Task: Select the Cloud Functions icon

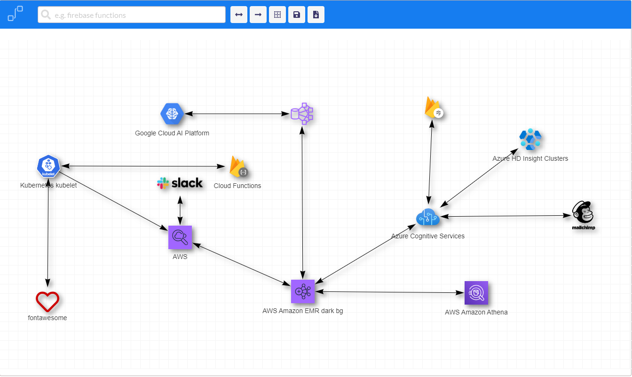Action: (238, 166)
